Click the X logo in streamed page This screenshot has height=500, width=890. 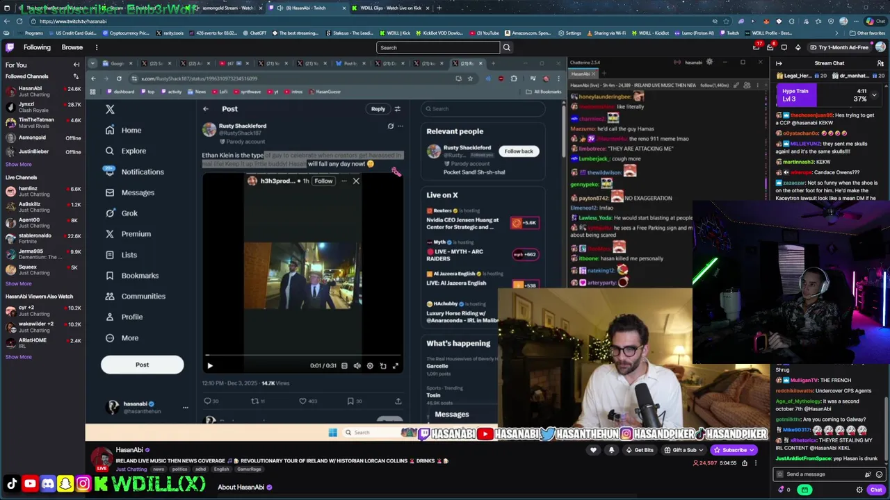(110, 109)
